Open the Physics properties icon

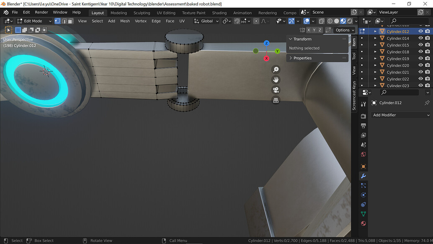coord(363,195)
